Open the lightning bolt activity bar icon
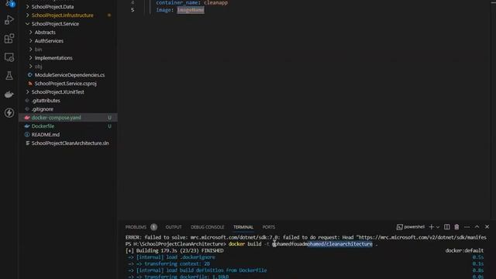 point(9,112)
